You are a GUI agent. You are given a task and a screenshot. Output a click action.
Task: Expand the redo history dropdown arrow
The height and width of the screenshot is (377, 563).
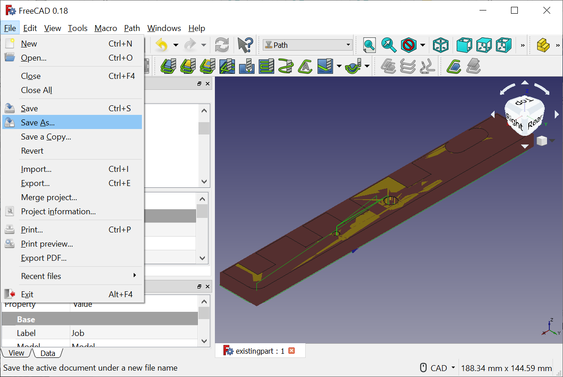(x=203, y=45)
